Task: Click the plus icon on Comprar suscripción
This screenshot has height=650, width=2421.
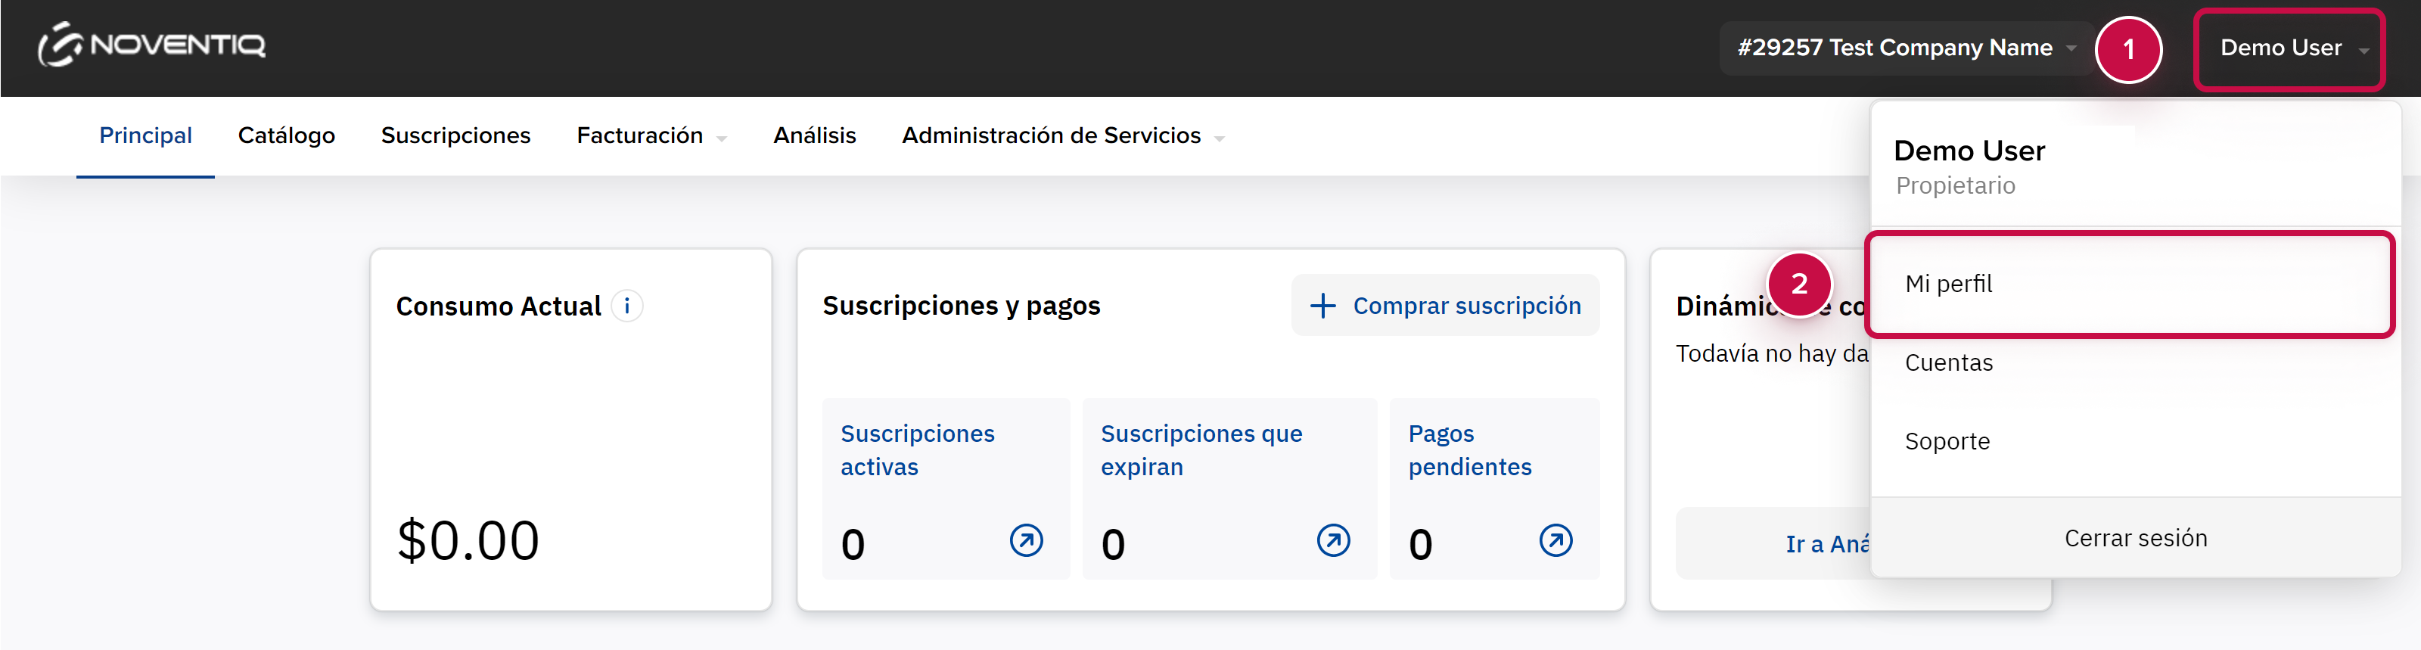Action: pyautogui.click(x=1322, y=306)
